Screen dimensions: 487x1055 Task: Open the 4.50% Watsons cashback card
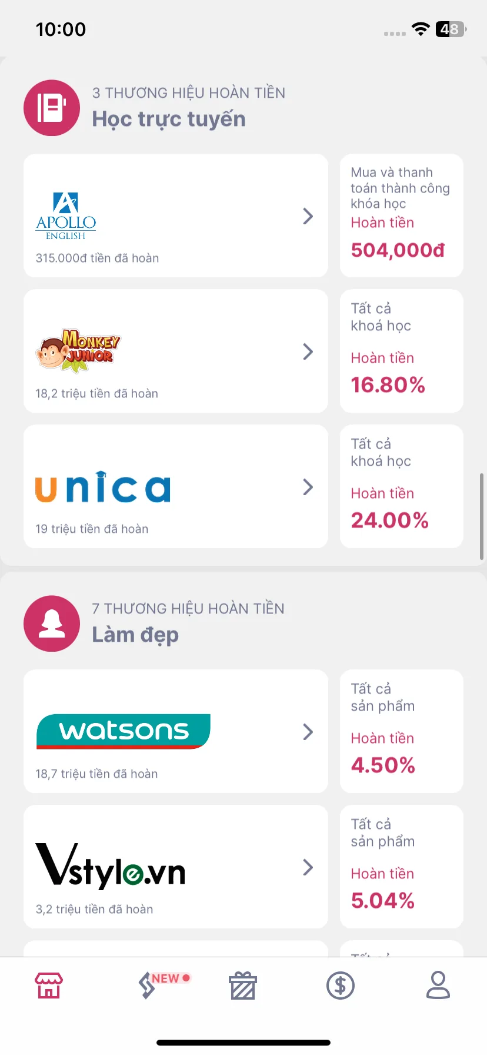point(402,731)
